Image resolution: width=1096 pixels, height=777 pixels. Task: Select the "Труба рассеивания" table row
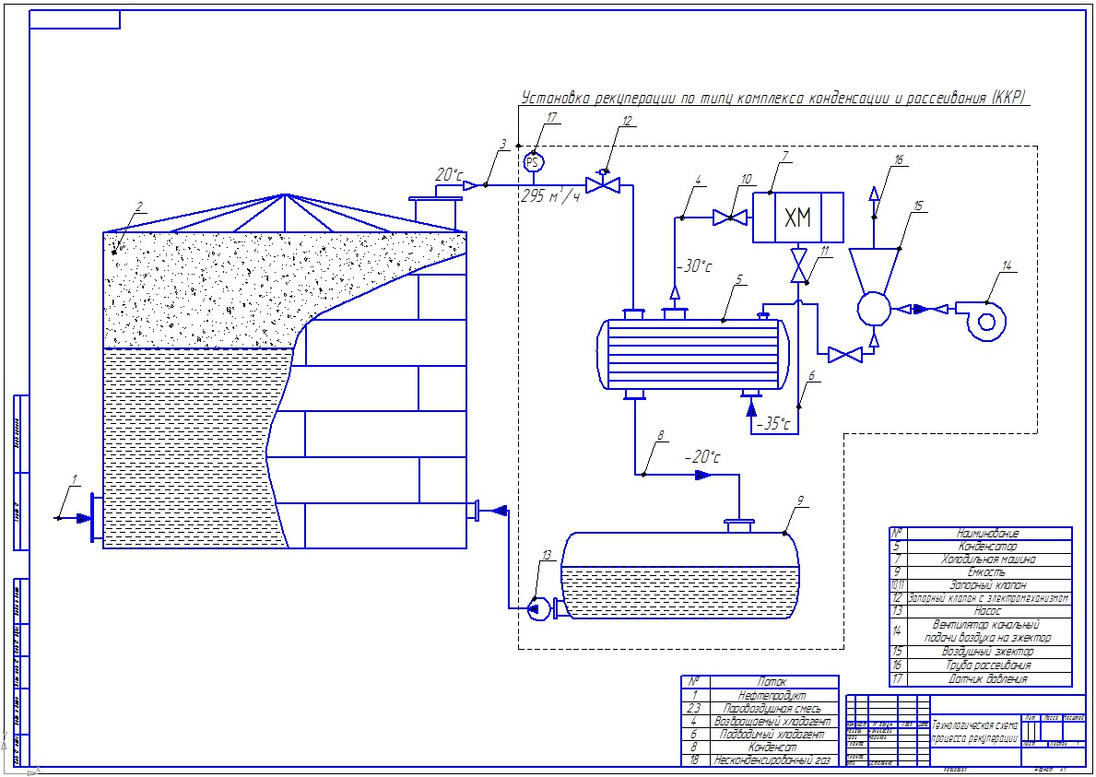click(981, 665)
